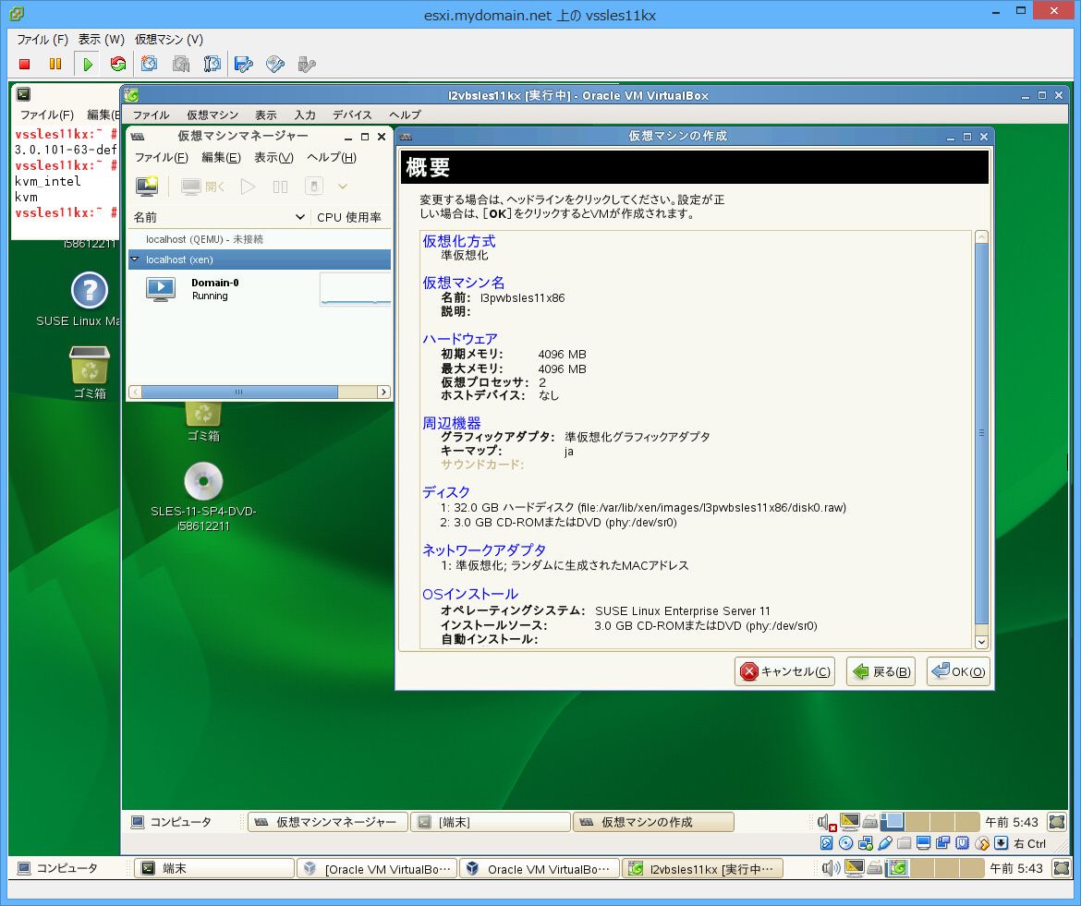
Task: Click the pause icon in 仮想マシンマネージャー toolbar
Action: pos(280,186)
